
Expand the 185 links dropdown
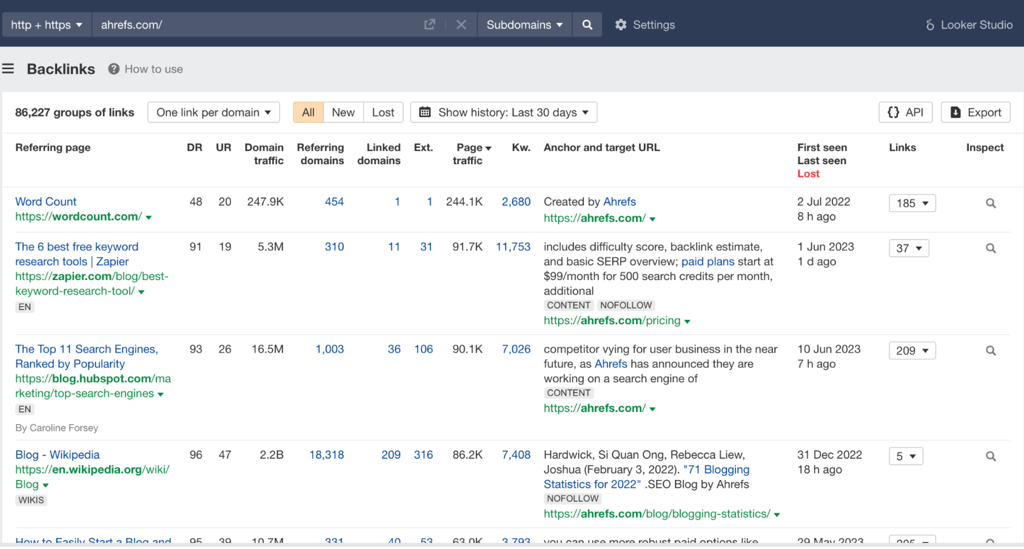point(912,203)
